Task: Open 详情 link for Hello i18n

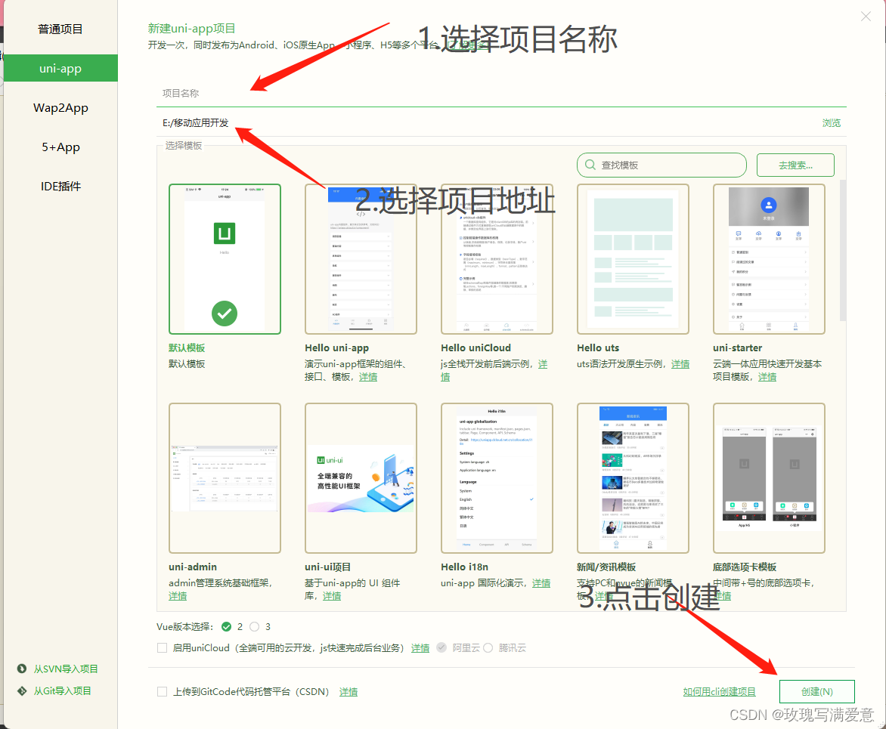Action: (x=541, y=582)
